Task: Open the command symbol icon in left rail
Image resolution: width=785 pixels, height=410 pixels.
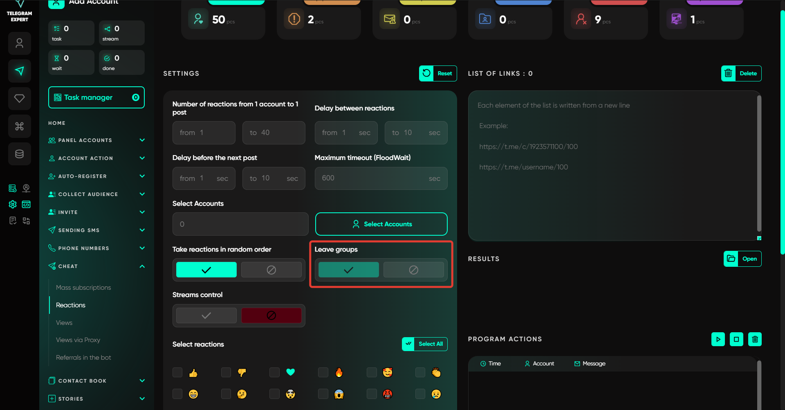Action: pyautogui.click(x=19, y=126)
